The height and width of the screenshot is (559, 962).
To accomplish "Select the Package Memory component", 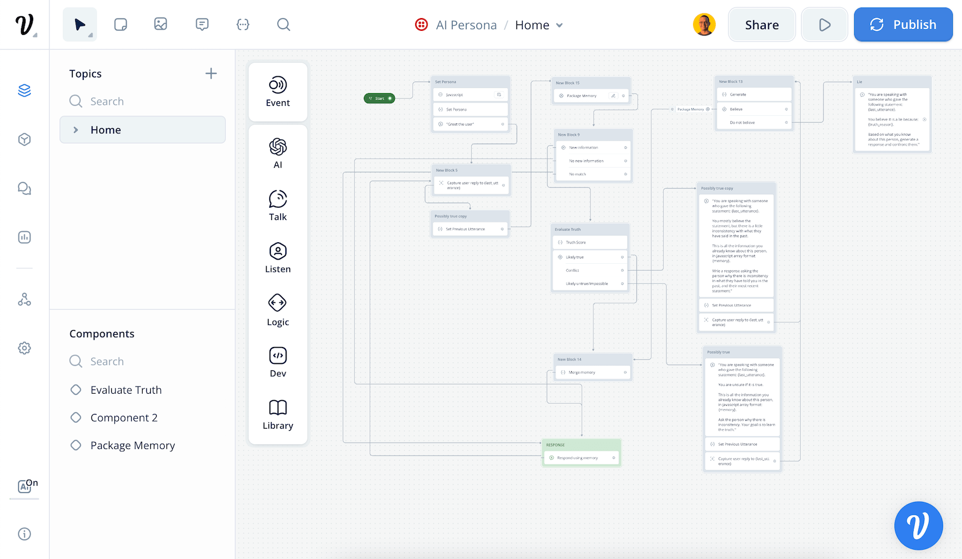I will pos(132,445).
